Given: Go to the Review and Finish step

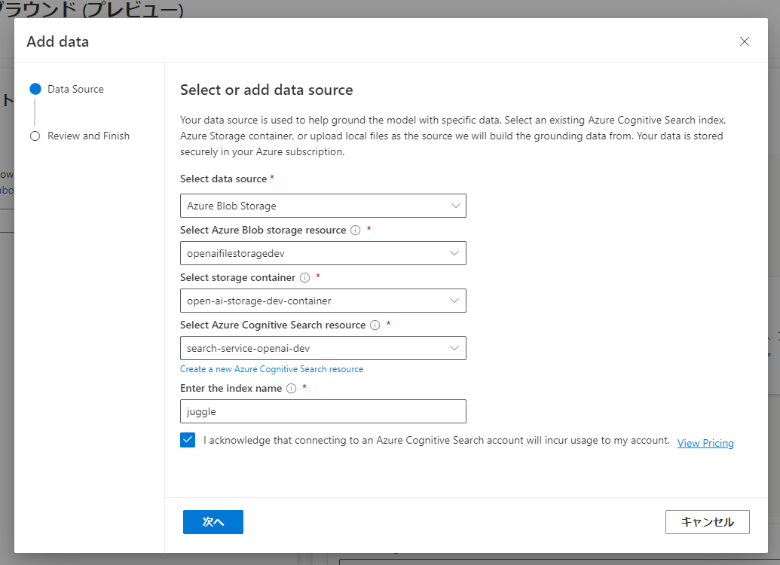Looking at the screenshot, I should tap(80, 136).
